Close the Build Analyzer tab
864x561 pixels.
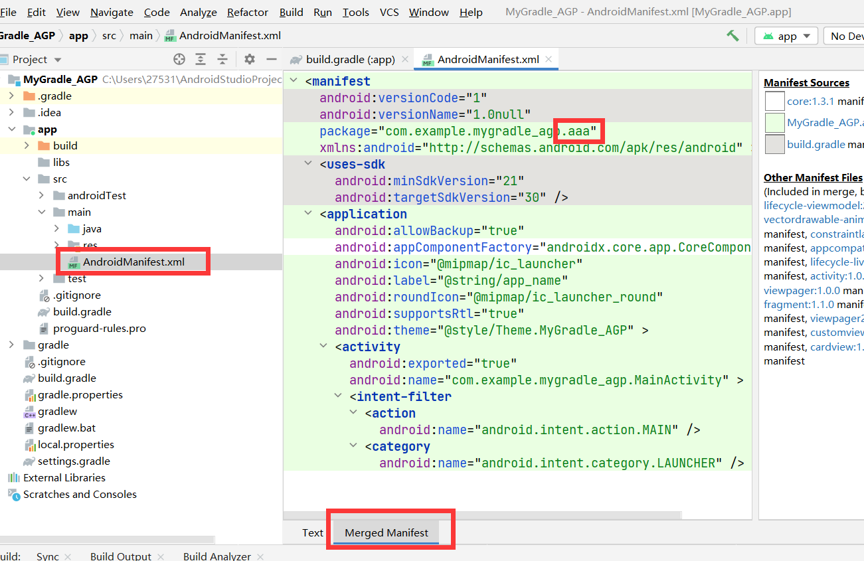coord(260,556)
